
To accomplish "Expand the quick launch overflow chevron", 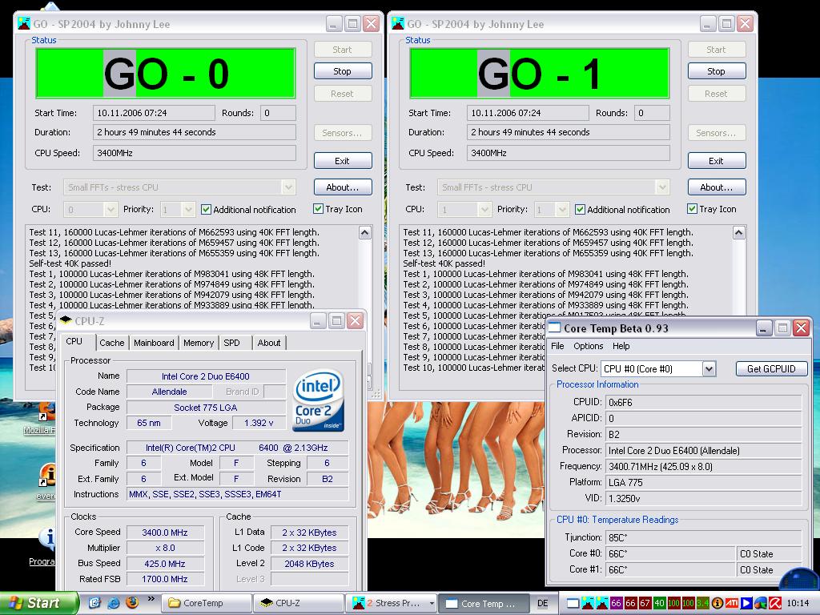I will 151,599.
